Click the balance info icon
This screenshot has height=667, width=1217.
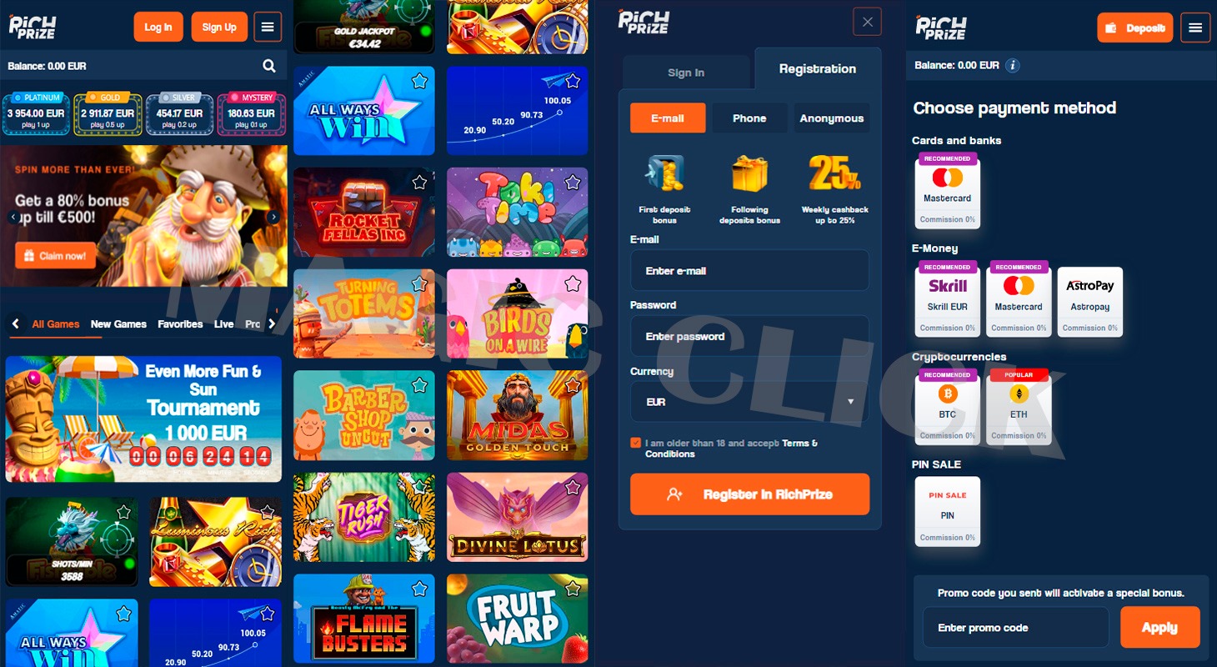(x=1012, y=65)
